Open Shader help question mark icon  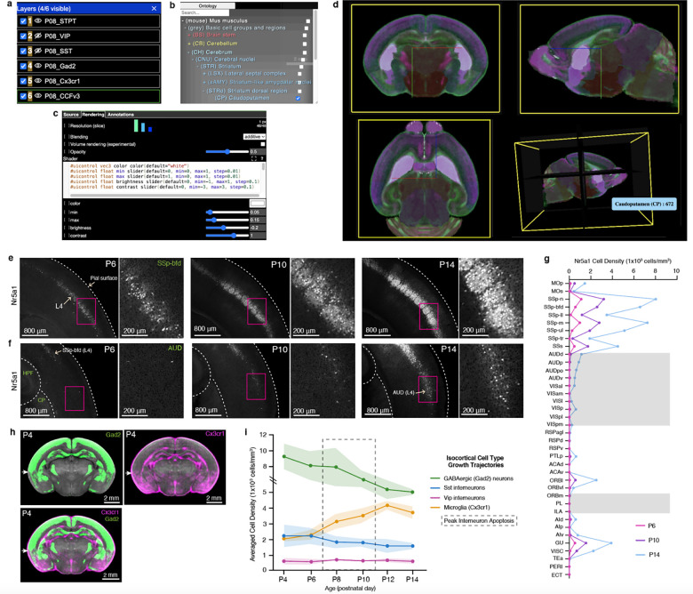point(261,158)
